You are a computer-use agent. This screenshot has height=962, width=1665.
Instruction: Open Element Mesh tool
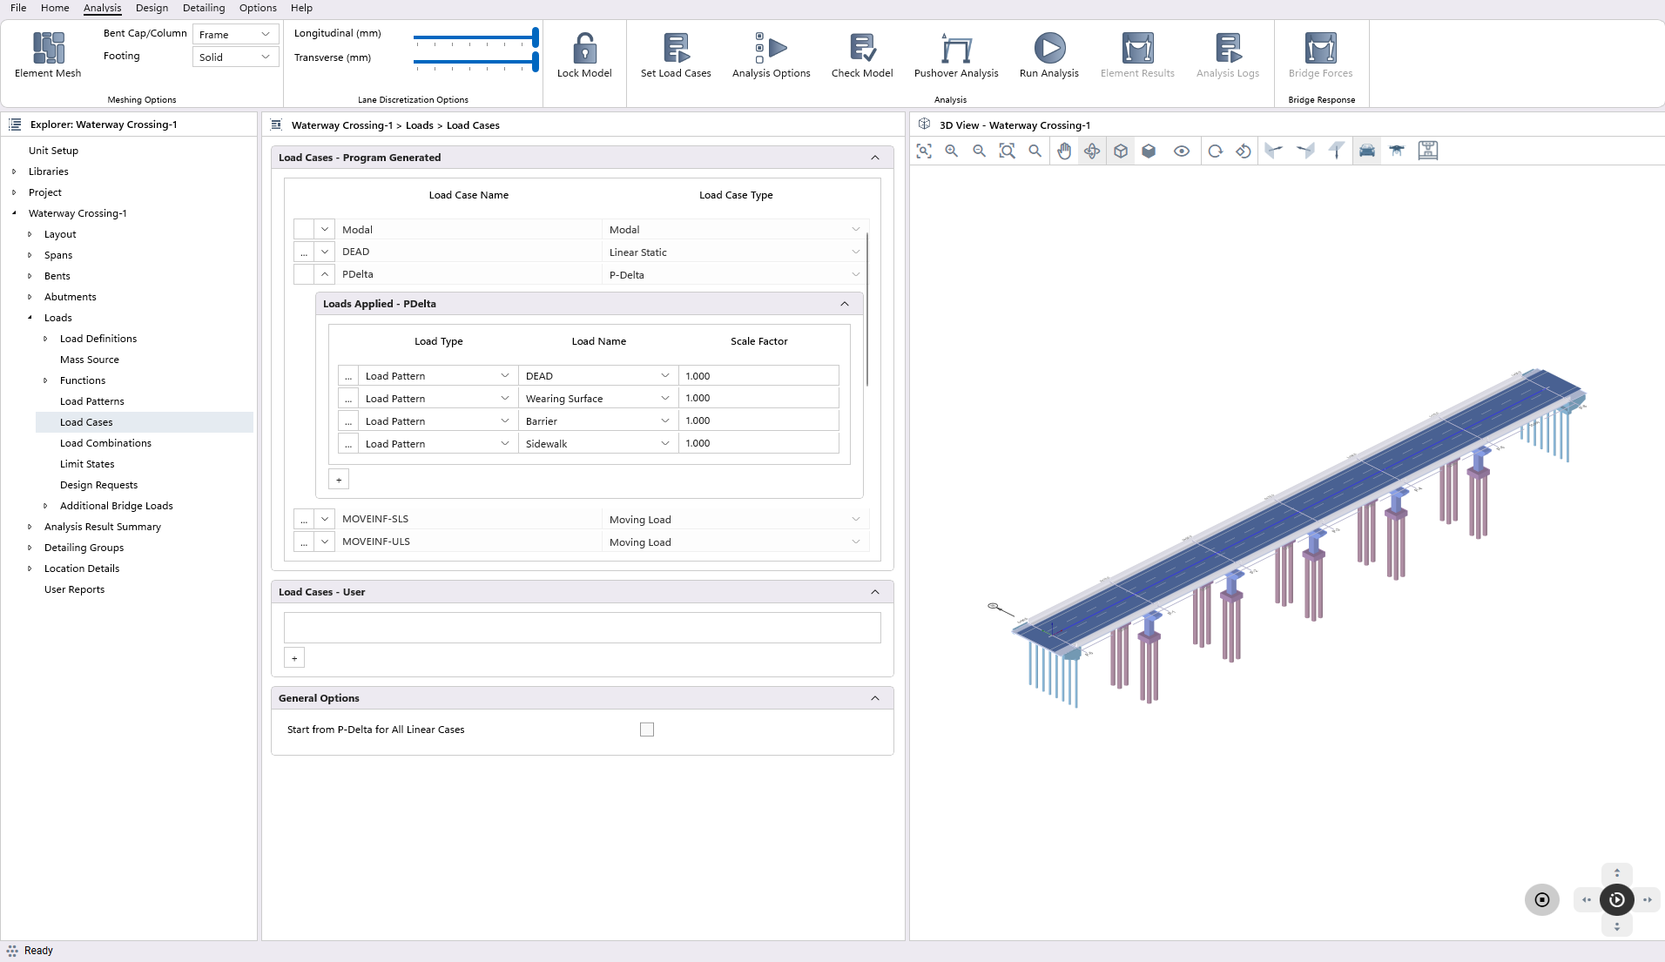[x=48, y=49]
